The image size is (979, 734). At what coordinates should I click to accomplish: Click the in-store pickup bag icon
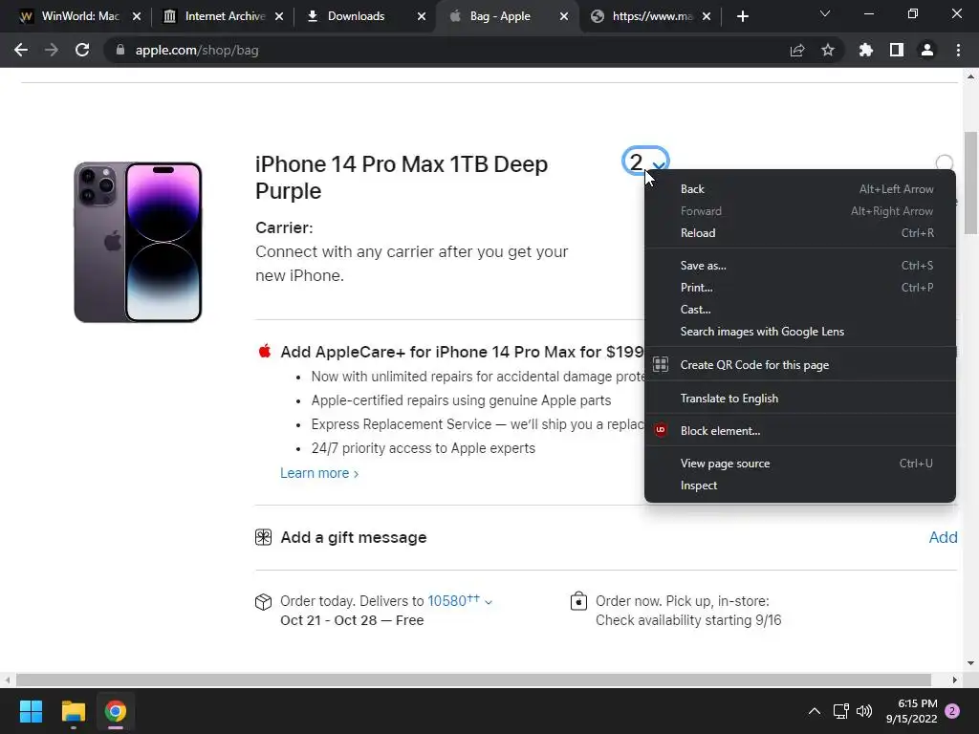click(x=578, y=601)
